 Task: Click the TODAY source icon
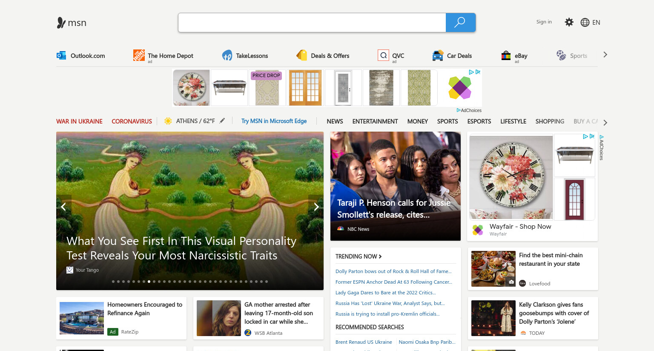[523, 333]
